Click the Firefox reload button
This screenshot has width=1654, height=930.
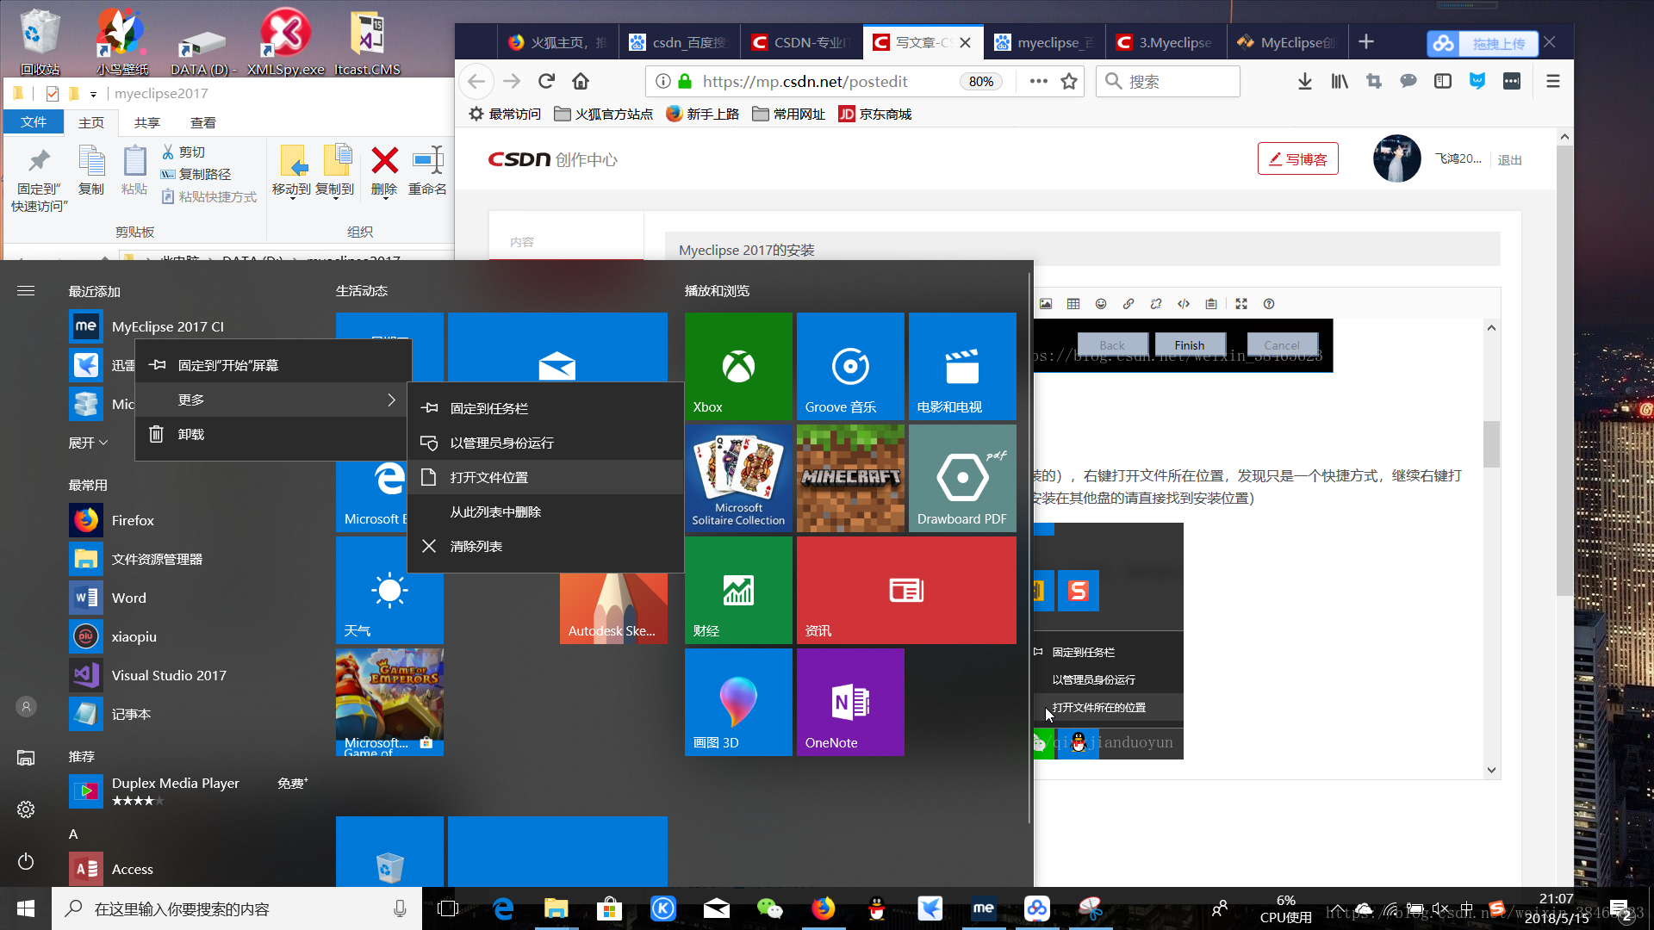546,81
